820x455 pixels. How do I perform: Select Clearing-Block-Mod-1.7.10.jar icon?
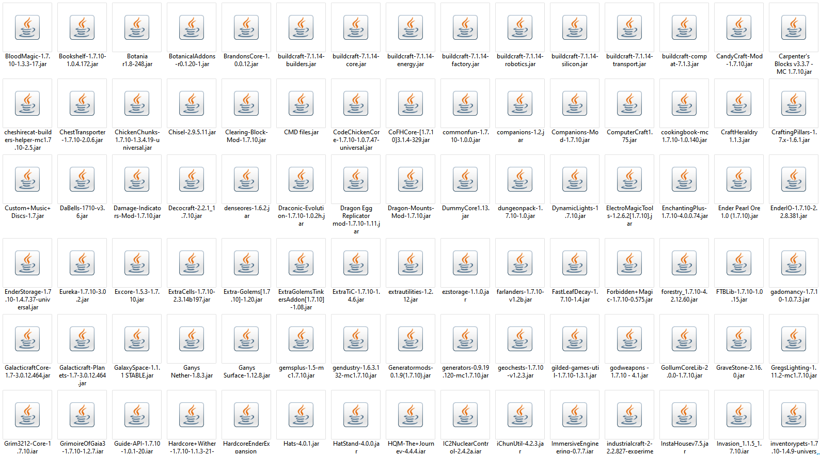click(246, 103)
